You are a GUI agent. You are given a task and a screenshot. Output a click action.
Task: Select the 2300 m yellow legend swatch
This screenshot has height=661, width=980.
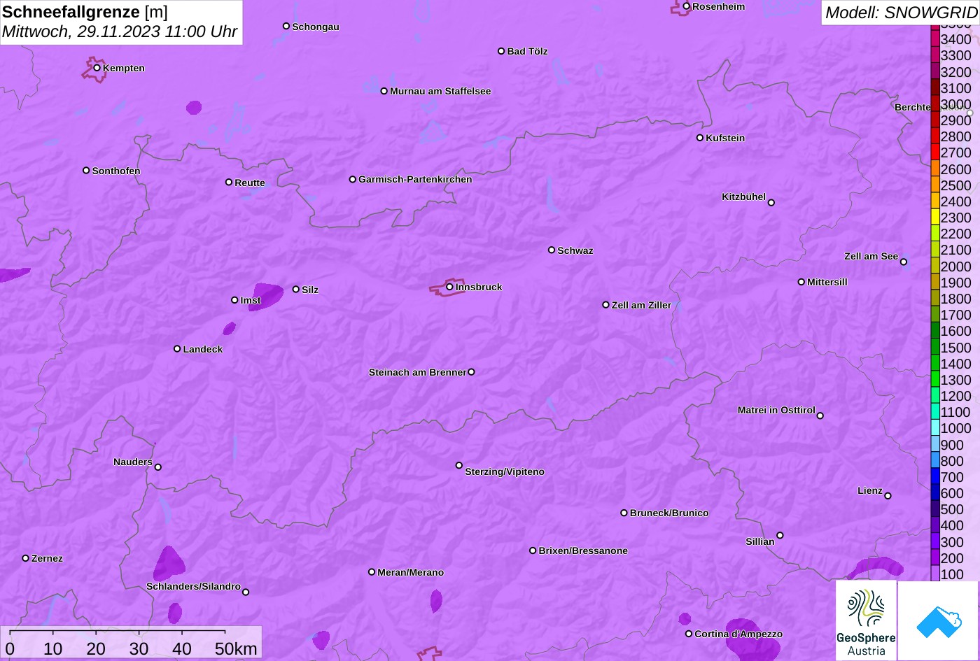[x=935, y=218]
